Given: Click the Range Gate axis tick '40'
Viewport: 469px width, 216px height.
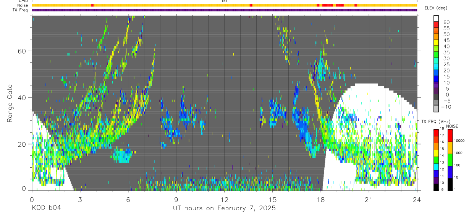Looking at the screenshot, I should coord(22,98).
